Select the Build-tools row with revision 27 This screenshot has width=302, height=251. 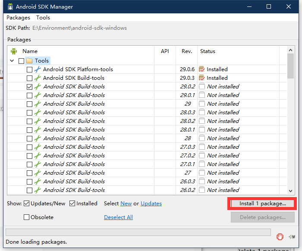pos(147,173)
